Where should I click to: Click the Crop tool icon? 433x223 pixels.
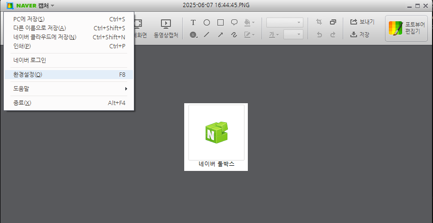click(319, 22)
